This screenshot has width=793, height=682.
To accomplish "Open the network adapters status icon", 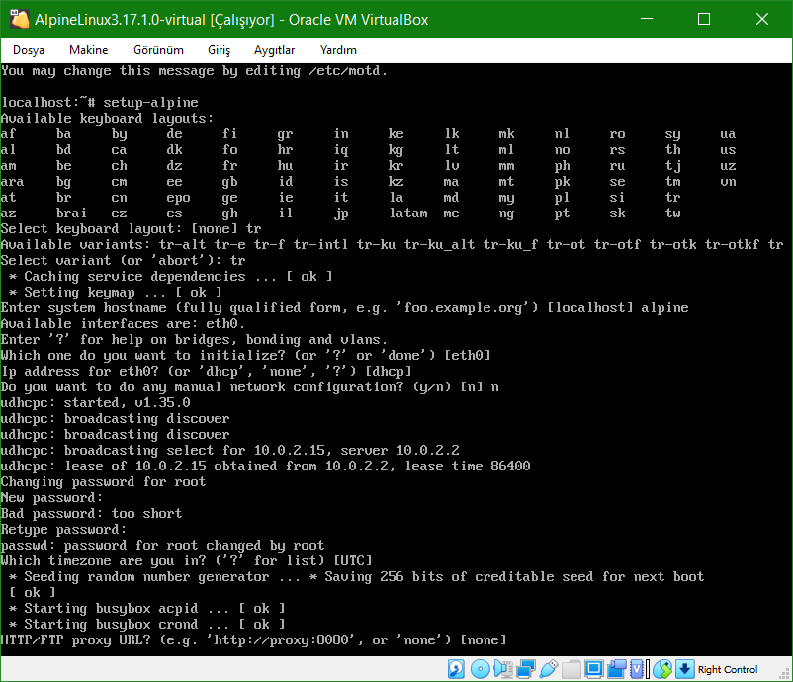I will (x=526, y=669).
